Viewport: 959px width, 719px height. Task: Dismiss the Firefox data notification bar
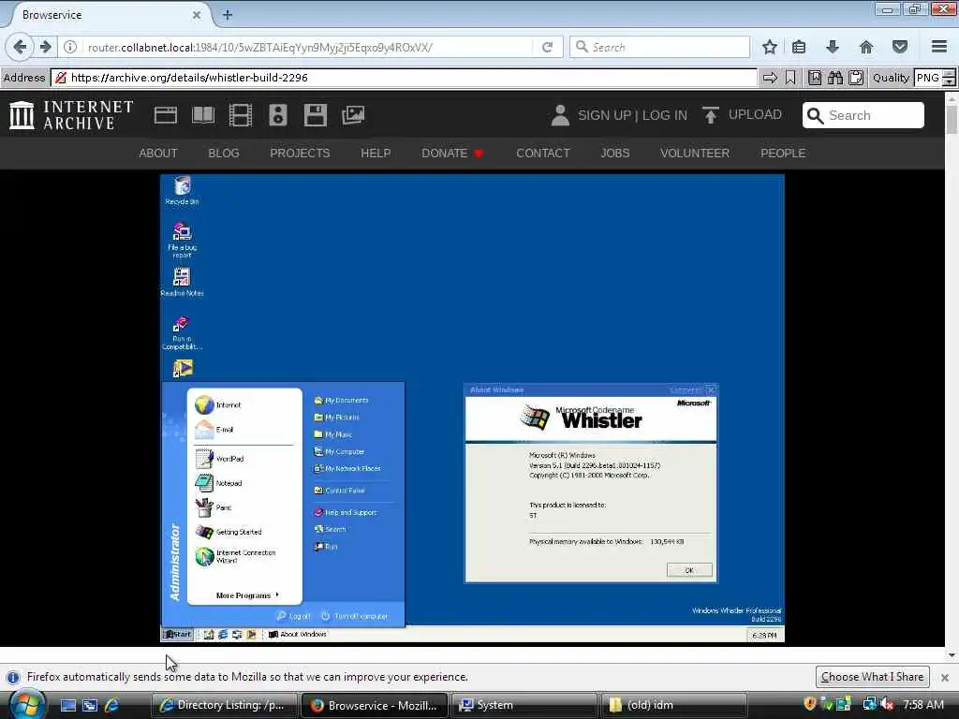click(x=945, y=678)
